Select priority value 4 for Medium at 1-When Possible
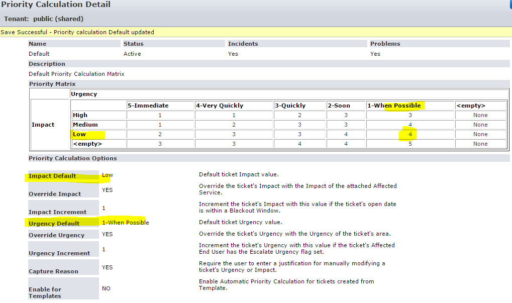This screenshot has width=512, height=303. point(409,125)
